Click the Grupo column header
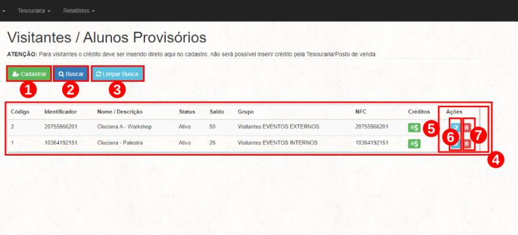The width and height of the screenshot is (518, 235). click(246, 112)
